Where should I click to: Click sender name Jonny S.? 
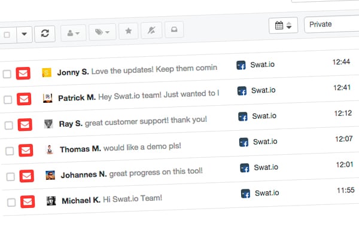click(x=73, y=72)
